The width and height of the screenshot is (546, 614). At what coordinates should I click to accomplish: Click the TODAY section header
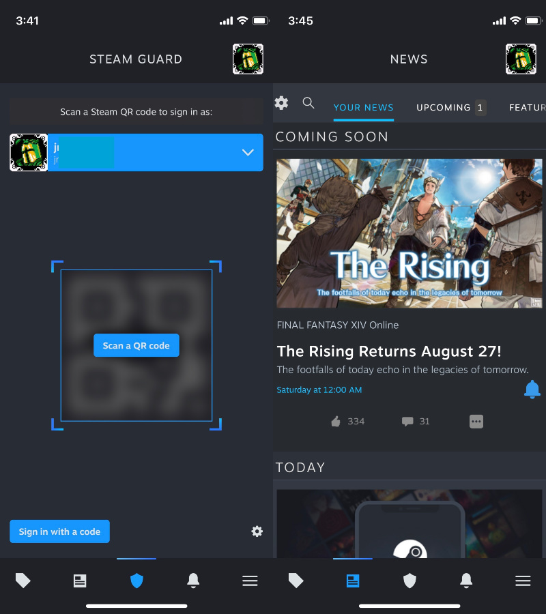[x=300, y=467]
